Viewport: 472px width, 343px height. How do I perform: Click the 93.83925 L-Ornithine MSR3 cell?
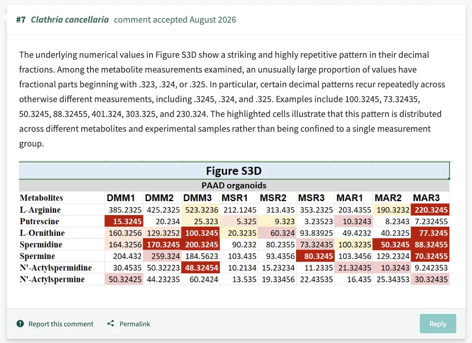[315, 233]
